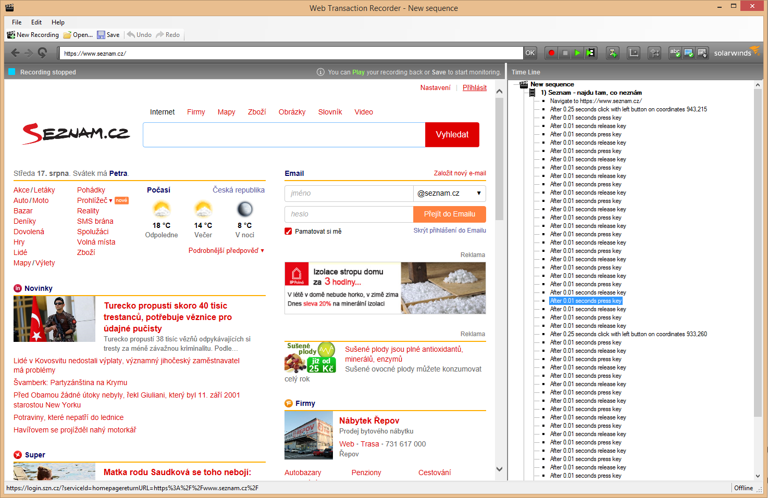This screenshot has width=768, height=498.
Task: Open the @seznam.cz domain dropdown
Action: [x=450, y=194]
